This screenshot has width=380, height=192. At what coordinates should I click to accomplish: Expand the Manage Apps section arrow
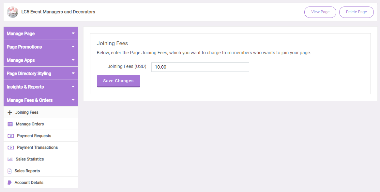pos(73,60)
